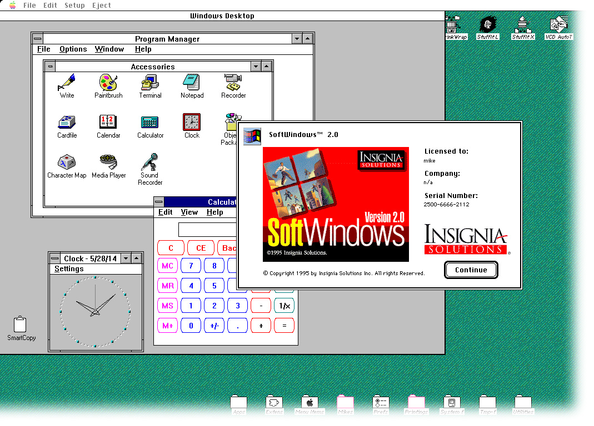Click the 7 key on the Calculator
Screen dimensions: 594x426
click(191, 266)
